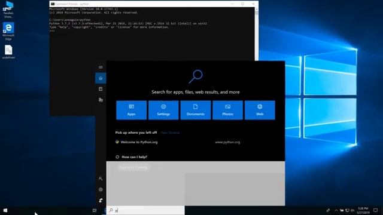The width and height of the screenshot is (383, 215).
Task: Open Task View from the taskbar
Action: point(95,210)
